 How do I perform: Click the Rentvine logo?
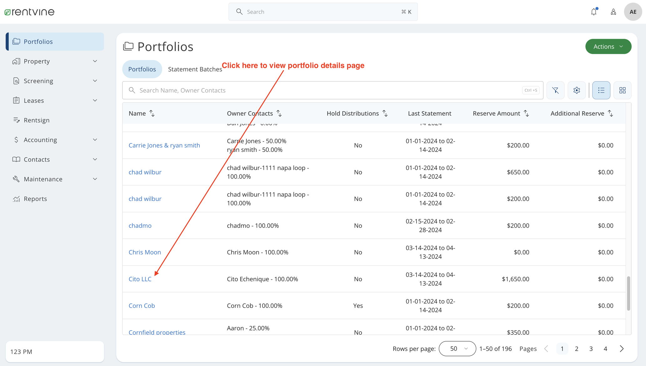29,12
